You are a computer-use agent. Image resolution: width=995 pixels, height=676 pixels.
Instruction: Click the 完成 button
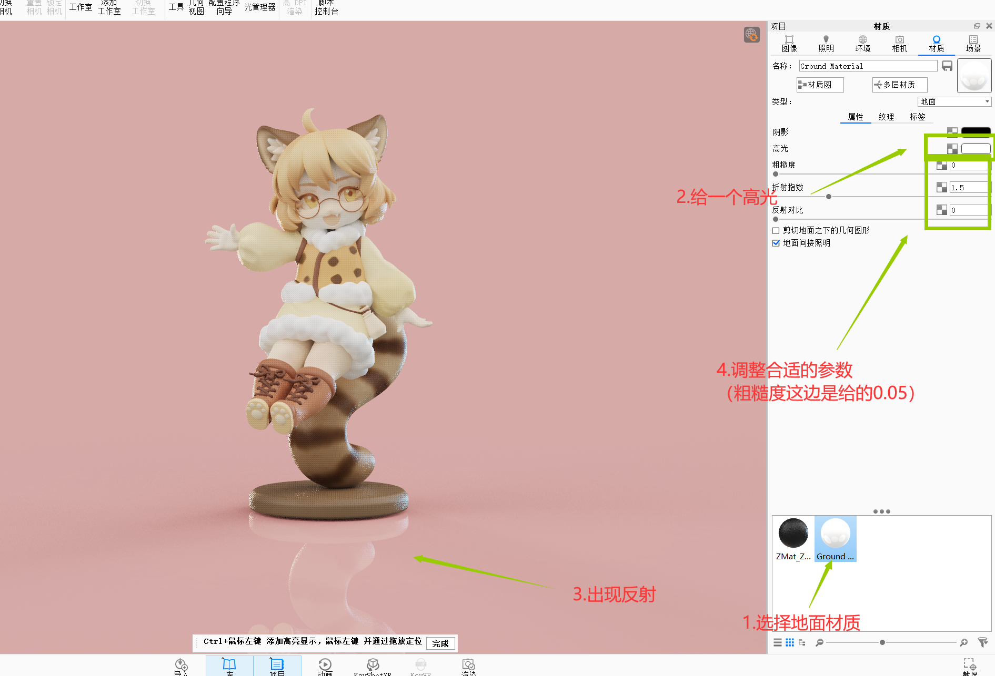(x=440, y=643)
